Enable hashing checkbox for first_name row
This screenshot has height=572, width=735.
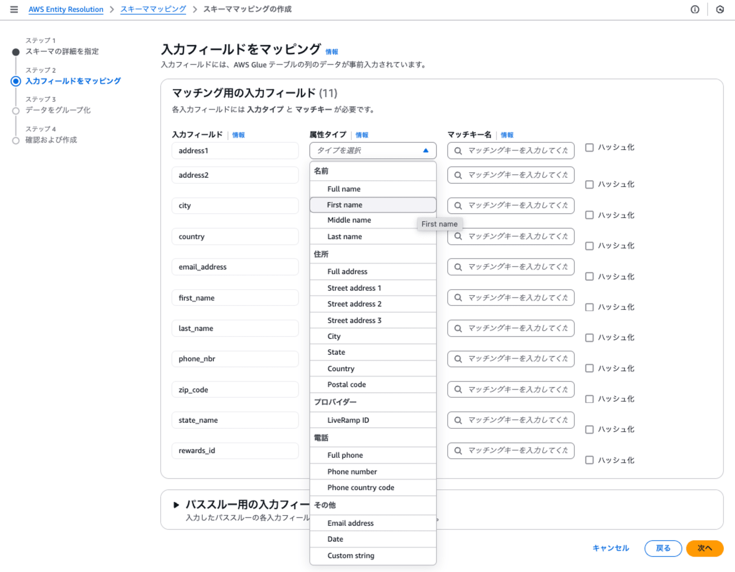pyautogui.click(x=589, y=307)
